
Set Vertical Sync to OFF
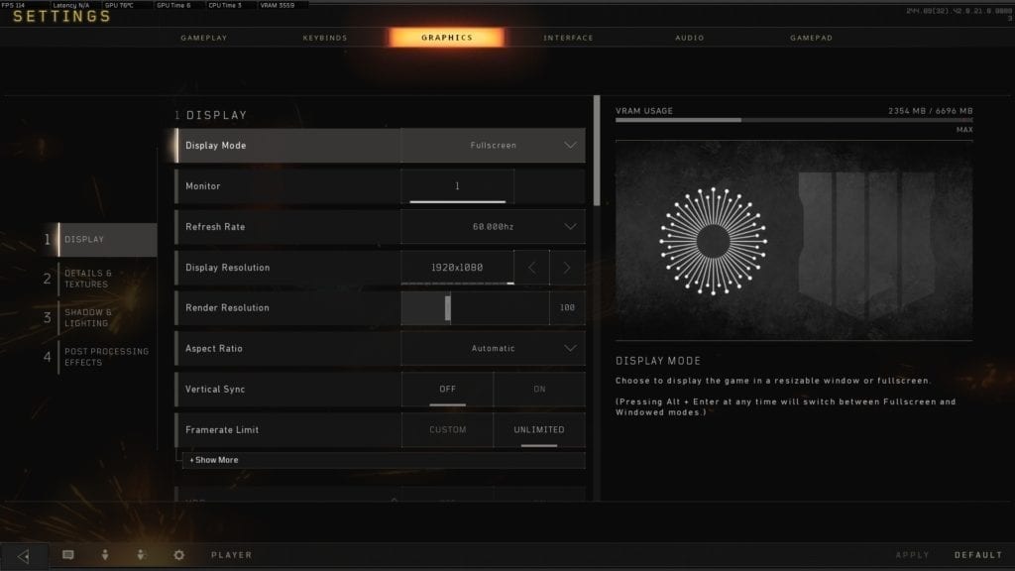click(x=447, y=389)
